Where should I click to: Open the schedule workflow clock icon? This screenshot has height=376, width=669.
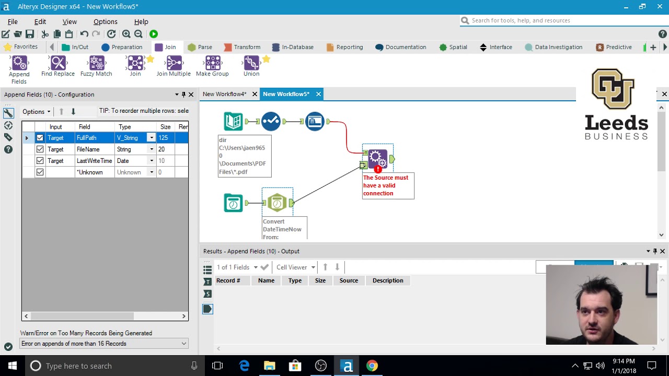[111, 34]
